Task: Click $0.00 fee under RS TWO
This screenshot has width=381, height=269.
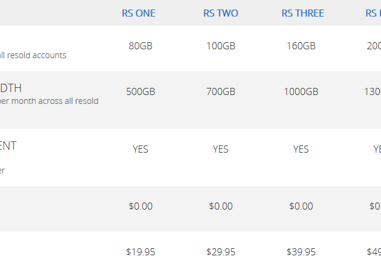Action: click(221, 206)
